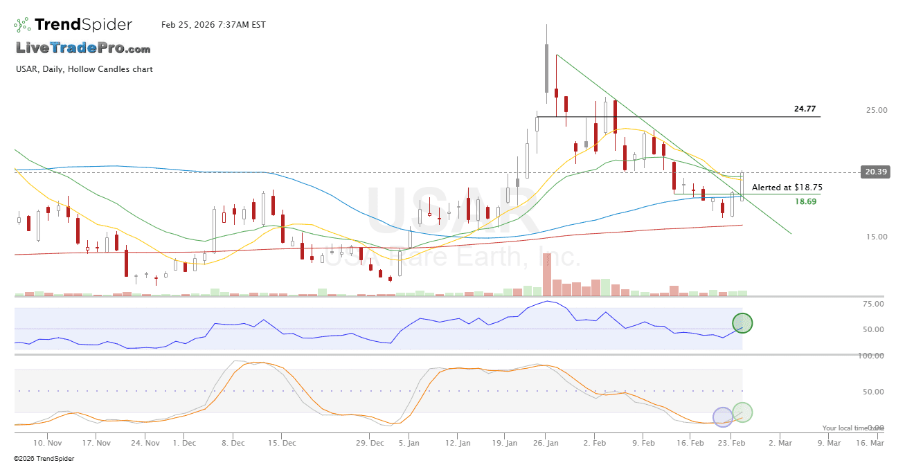Click the chart title "USAR, Daily, Hollow Candles chart"

(x=84, y=69)
